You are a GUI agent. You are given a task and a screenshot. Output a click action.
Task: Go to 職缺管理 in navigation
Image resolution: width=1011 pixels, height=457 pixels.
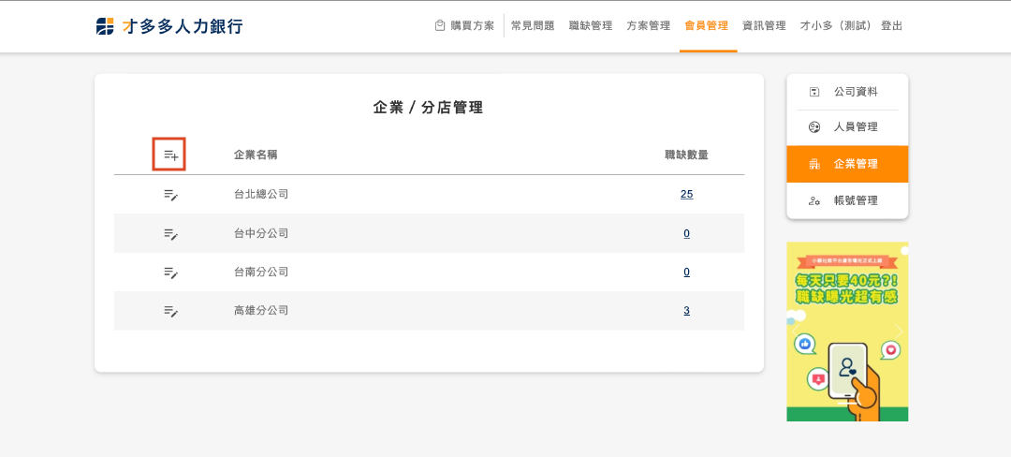(x=591, y=26)
